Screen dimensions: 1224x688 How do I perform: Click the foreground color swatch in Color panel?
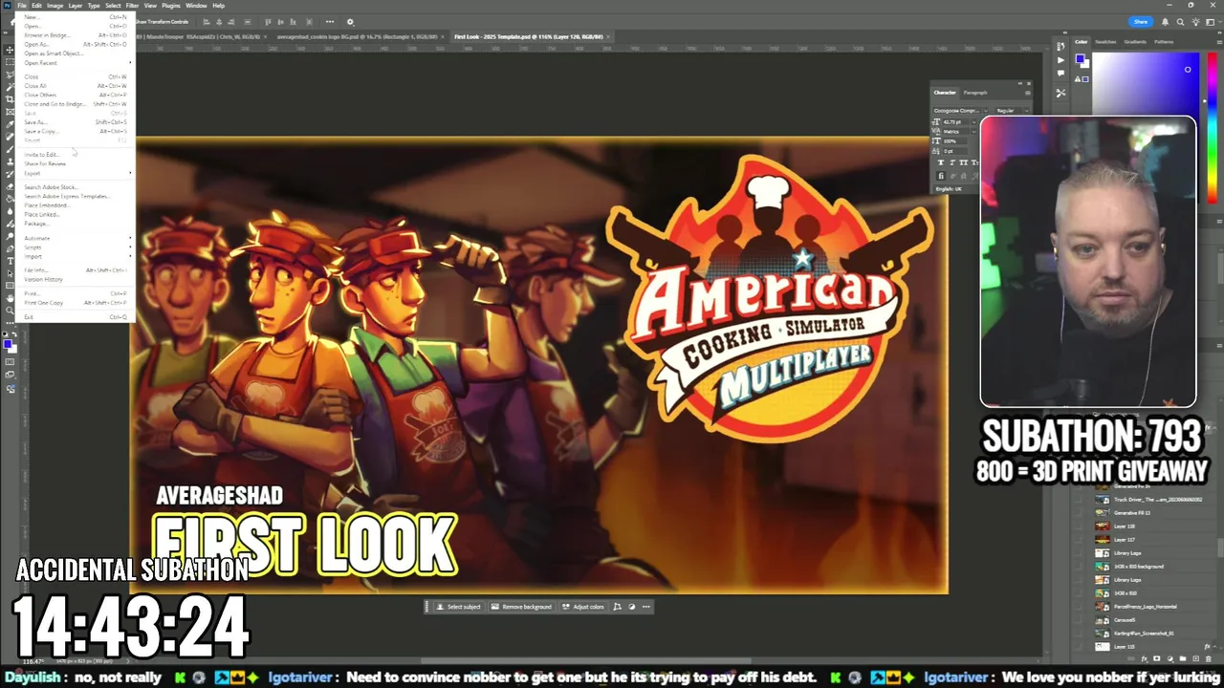[1080, 59]
